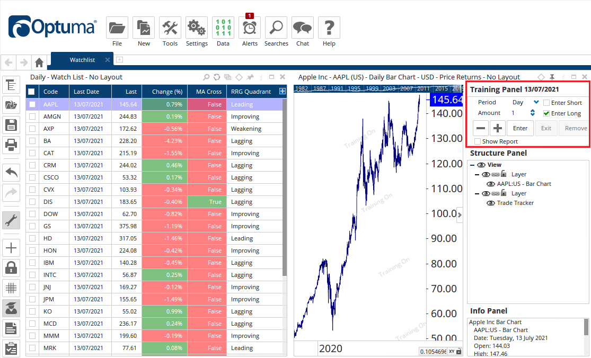This screenshot has width=591, height=358.
Task: Click the back navigation arrow
Action: point(8,62)
